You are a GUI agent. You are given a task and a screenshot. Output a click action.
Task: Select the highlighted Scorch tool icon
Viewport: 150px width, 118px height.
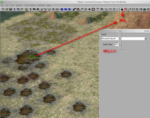pos(122,9)
